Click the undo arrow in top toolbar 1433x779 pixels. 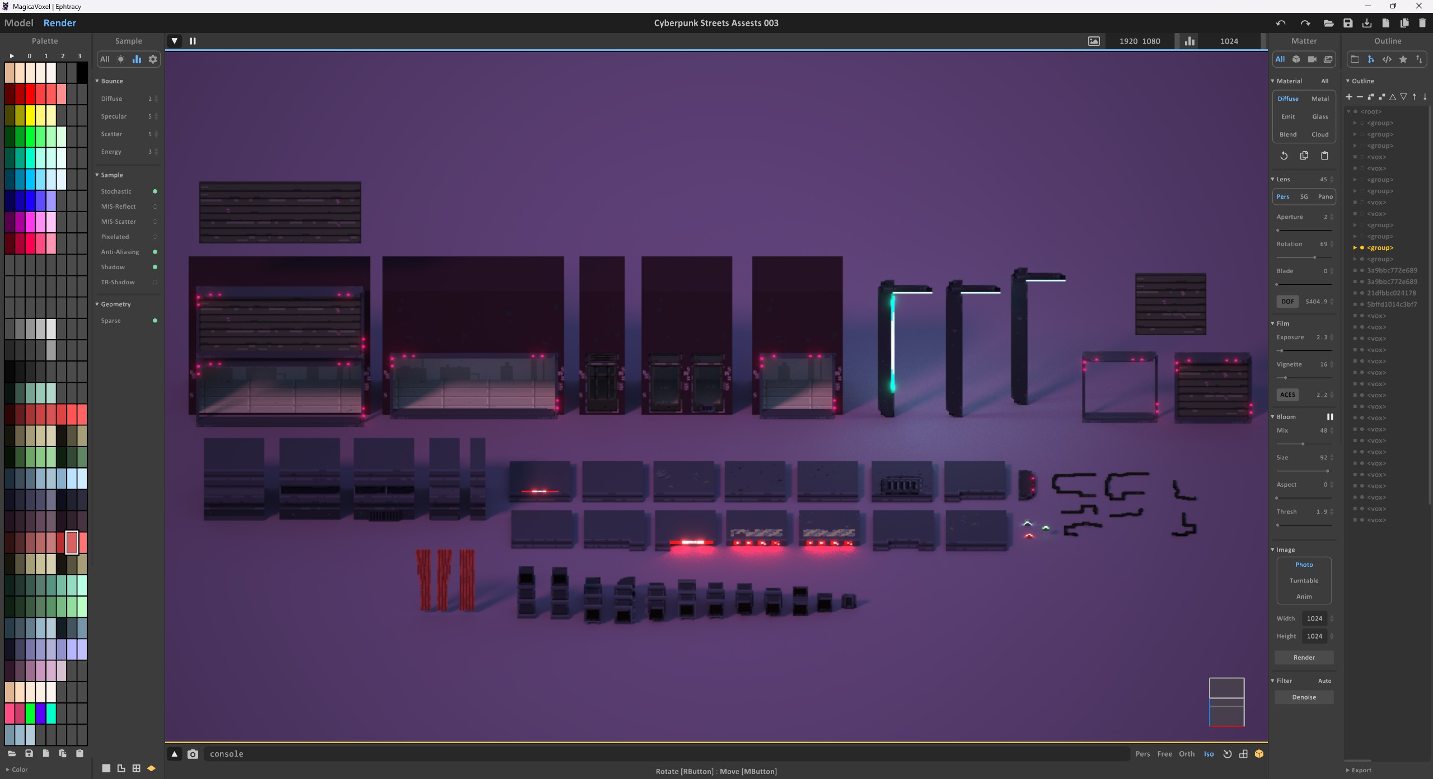(1281, 23)
